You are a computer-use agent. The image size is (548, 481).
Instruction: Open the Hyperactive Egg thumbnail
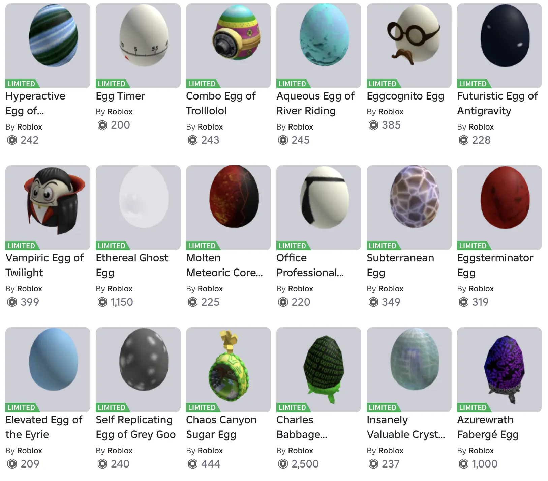48,46
